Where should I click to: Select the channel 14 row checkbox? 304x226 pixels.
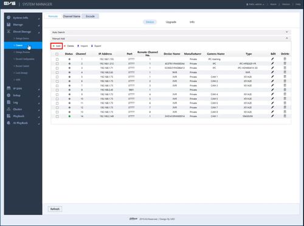point(57,116)
